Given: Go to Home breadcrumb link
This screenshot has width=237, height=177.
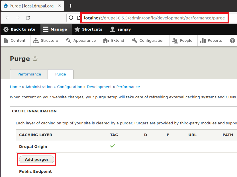Looking at the screenshot, I should pos(15,87).
